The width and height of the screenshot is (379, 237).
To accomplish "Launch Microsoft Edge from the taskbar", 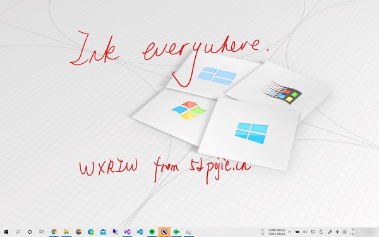I will tap(91, 232).
